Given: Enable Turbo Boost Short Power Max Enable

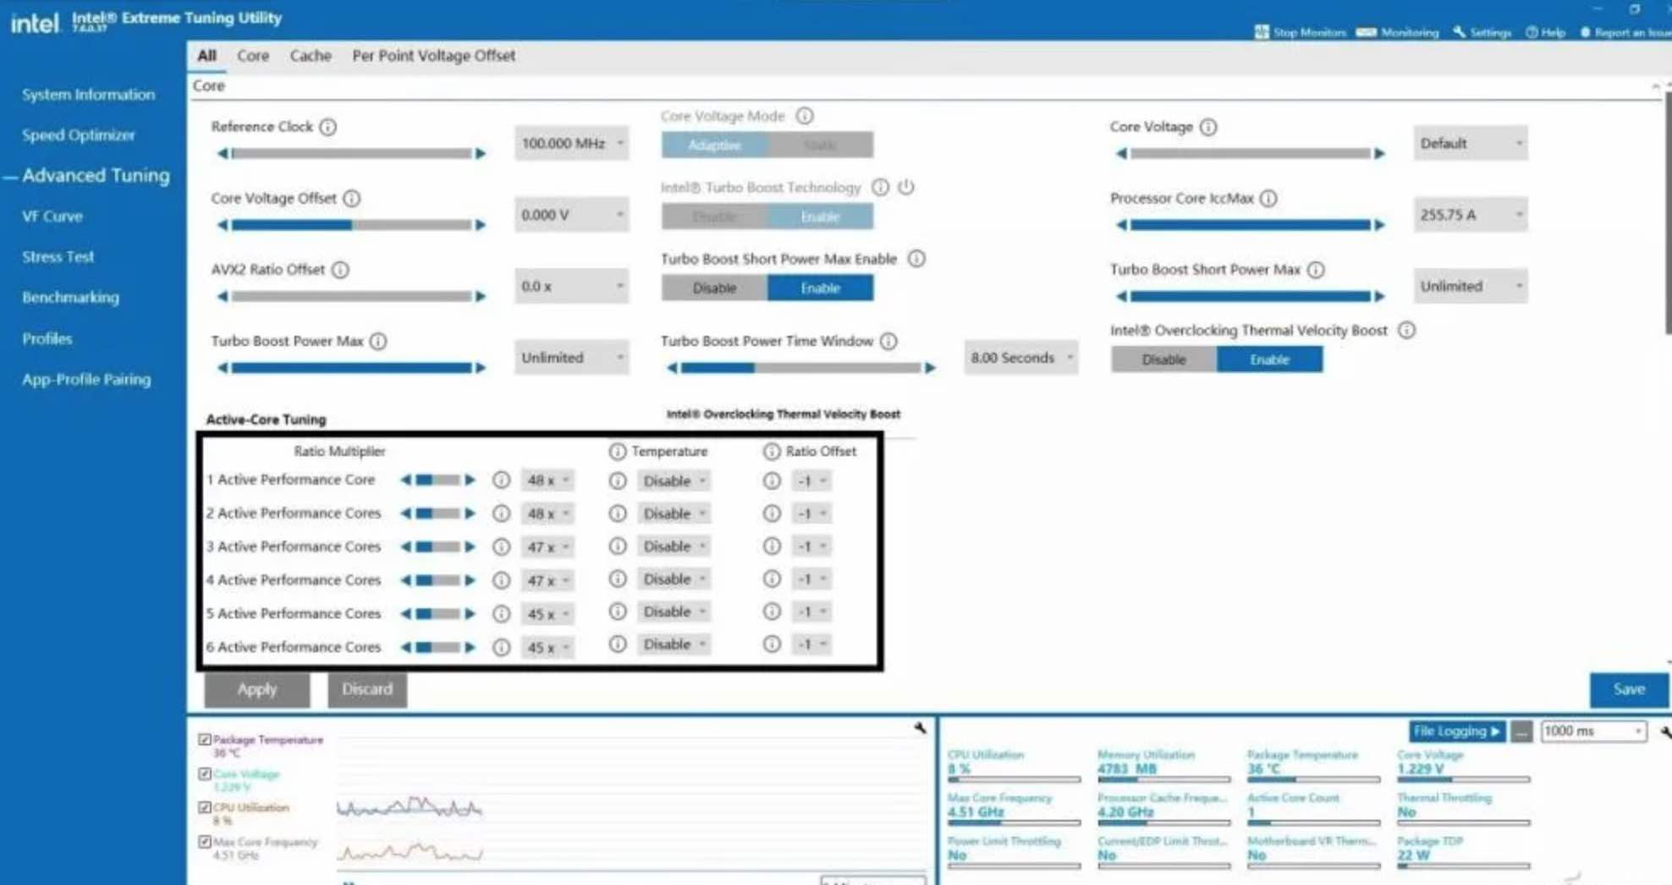Looking at the screenshot, I should [x=821, y=289].
